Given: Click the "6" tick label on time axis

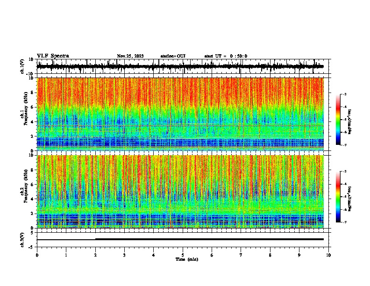Looking at the screenshot, I should point(212,255).
